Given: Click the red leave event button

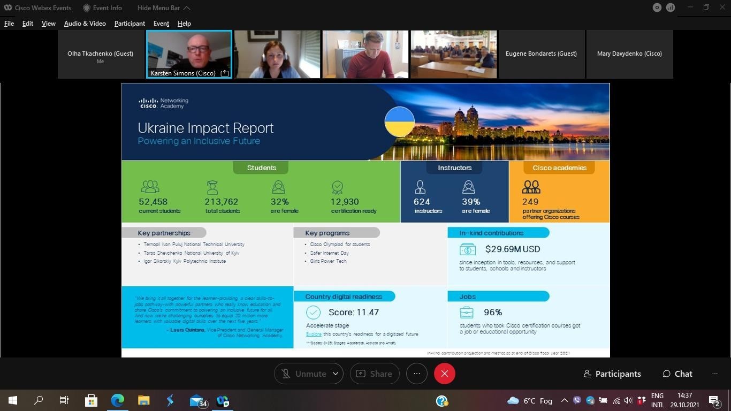Looking at the screenshot, I should point(445,374).
